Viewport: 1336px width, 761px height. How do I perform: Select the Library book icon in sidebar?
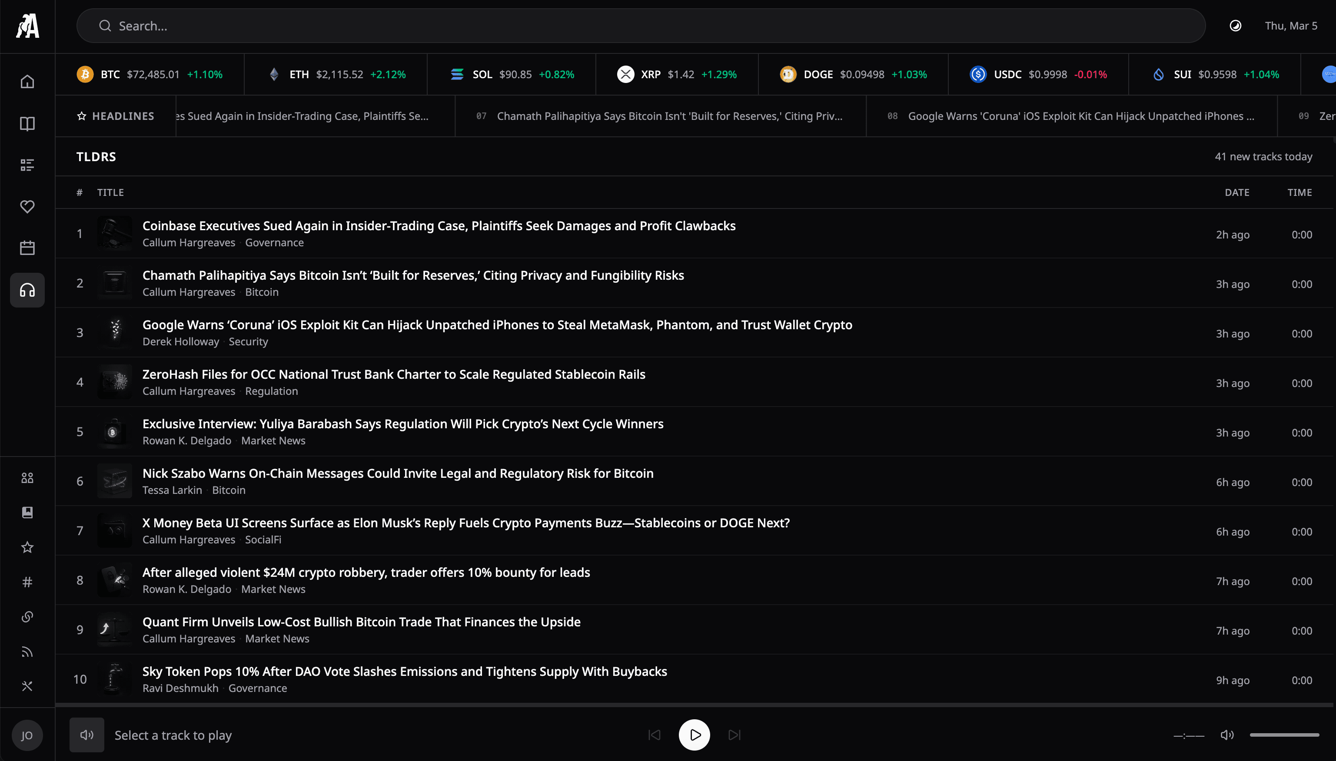pos(27,124)
